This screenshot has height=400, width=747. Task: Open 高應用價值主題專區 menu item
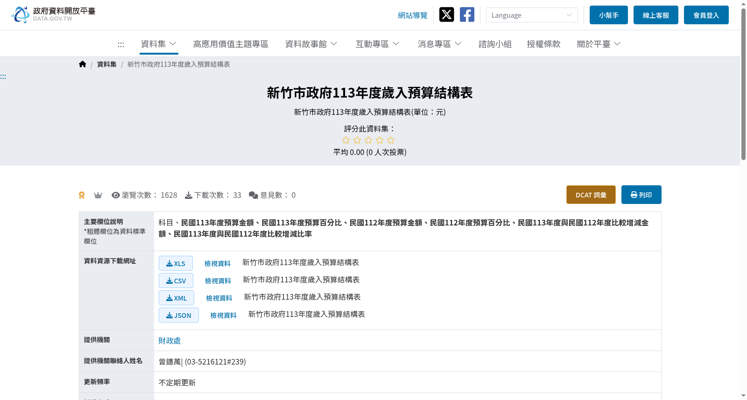(231, 44)
